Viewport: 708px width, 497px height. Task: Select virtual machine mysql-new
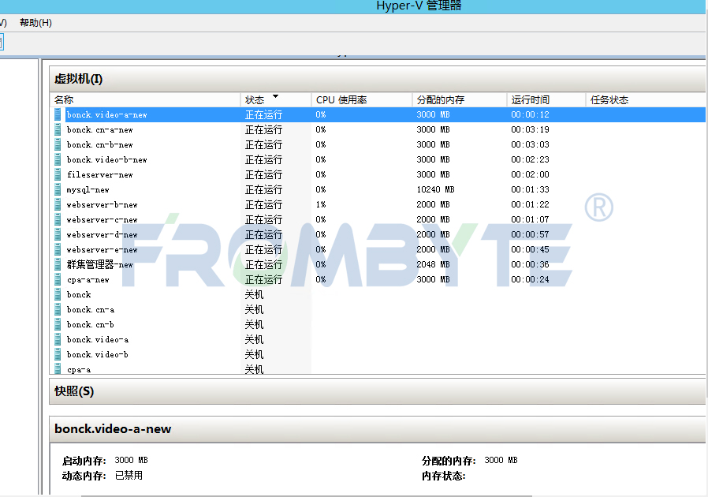point(88,190)
